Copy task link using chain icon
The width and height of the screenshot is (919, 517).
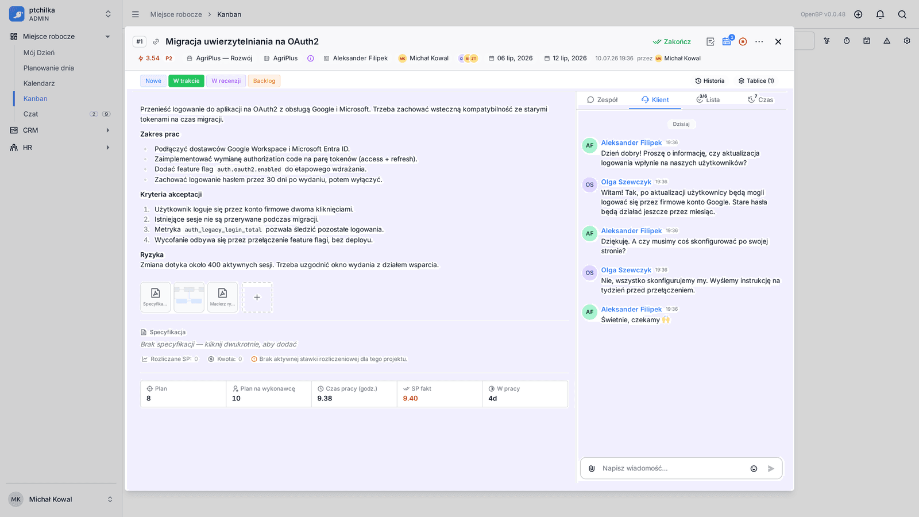click(x=156, y=41)
